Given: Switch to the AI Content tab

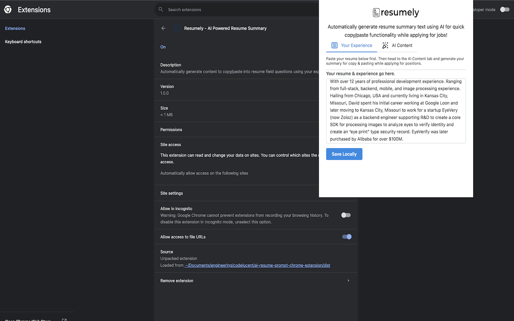Looking at the screenshot, I should tap(401, 45).
